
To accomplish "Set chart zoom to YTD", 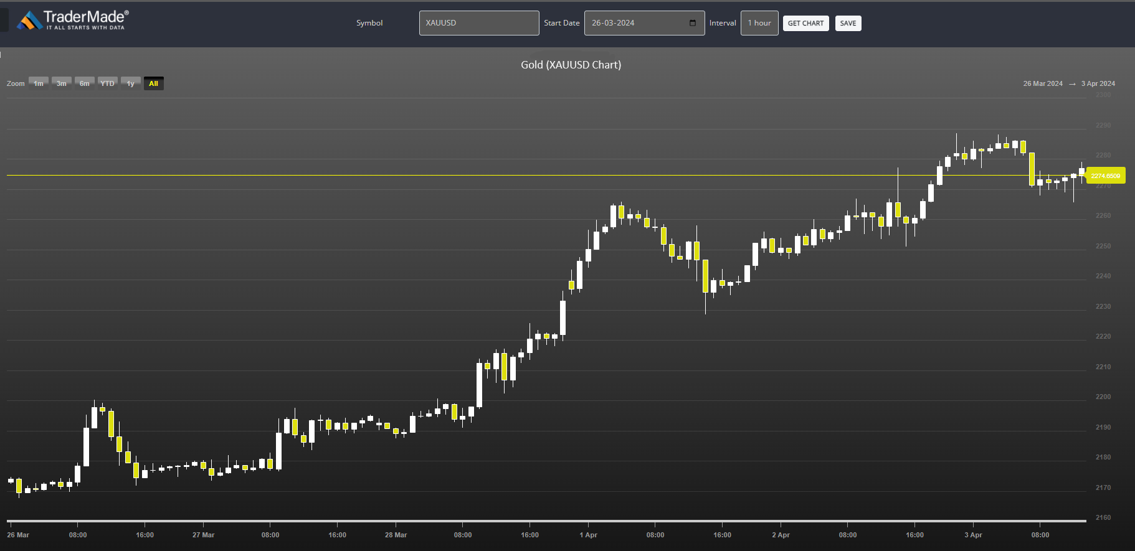I will coord(108,83).
